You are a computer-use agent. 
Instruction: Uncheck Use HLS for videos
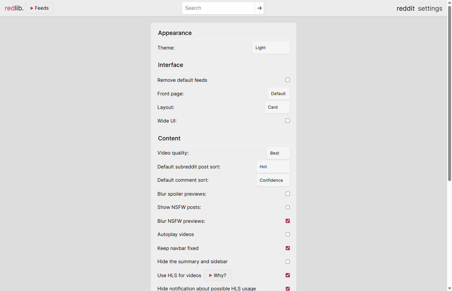coord(288,275)
